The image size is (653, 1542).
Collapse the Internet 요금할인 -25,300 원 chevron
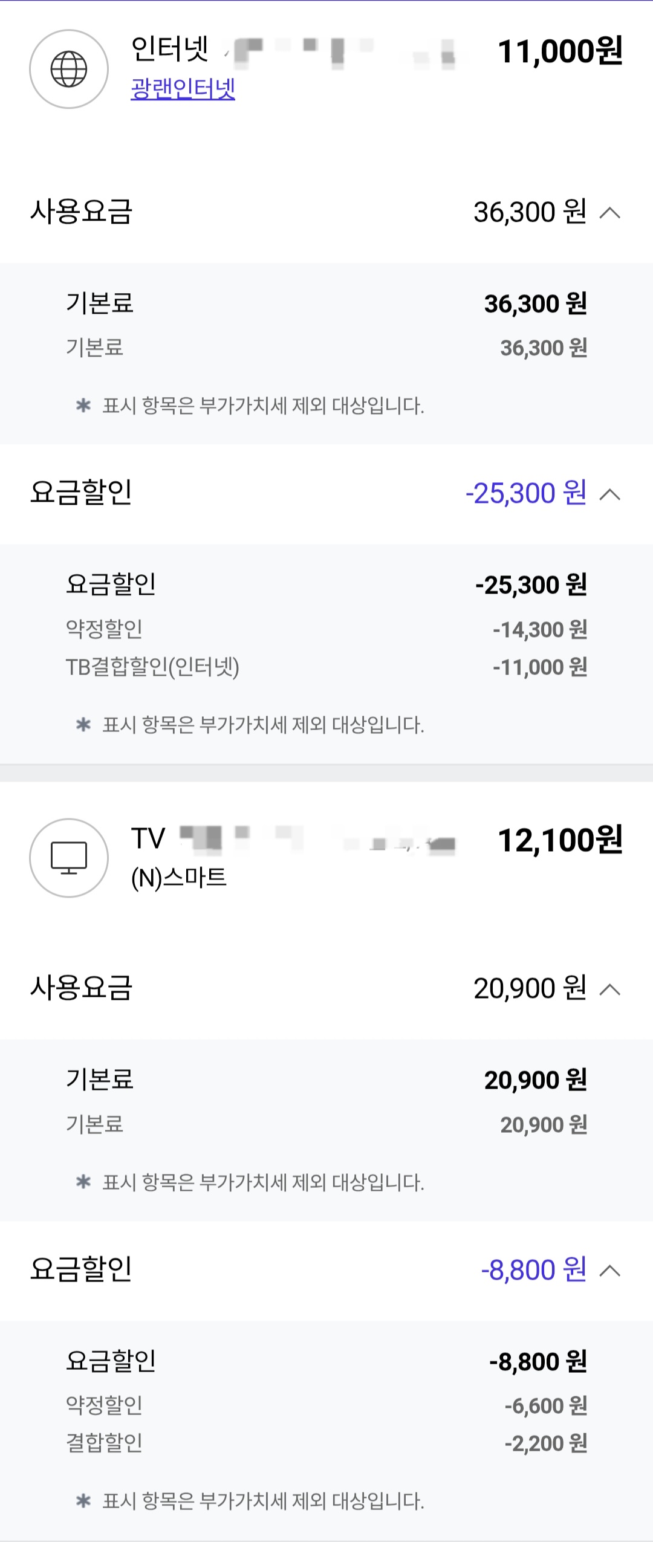pyautogui.click(x=610, y=494)
